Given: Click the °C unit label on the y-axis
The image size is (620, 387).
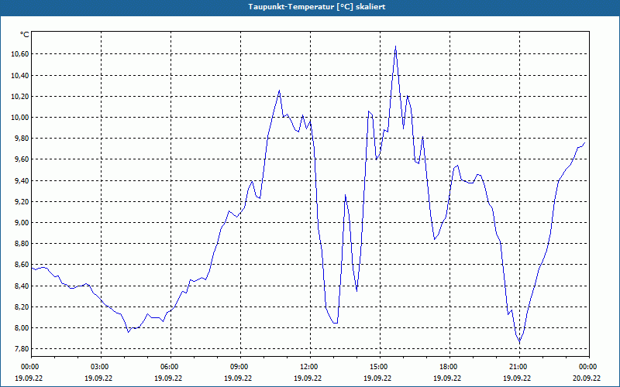Looking at the screenshot, I should (25, 35).
